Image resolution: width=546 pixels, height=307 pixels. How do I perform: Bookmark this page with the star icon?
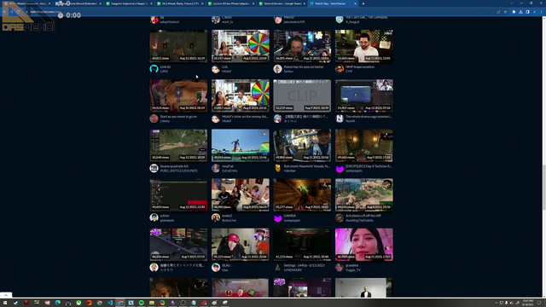pos(505,12)
